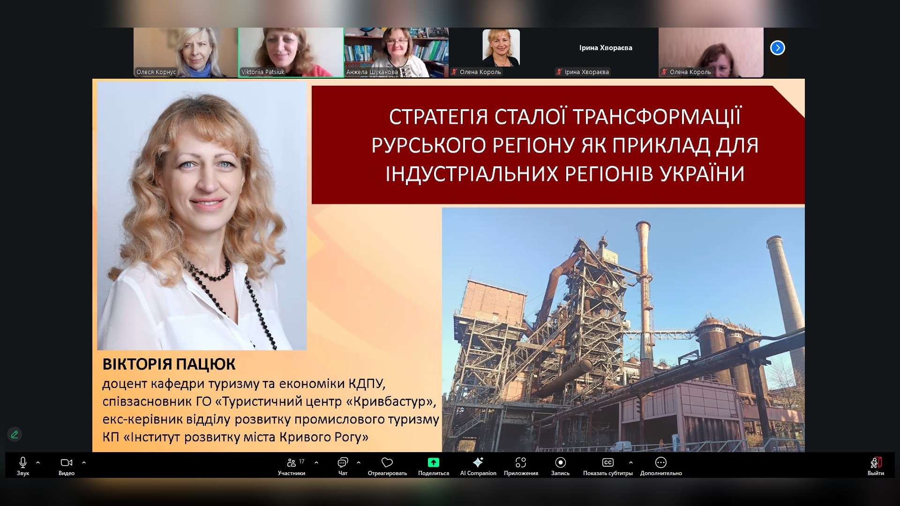900x506 pixels.
Task: Select the Анжела Шуканова video thumbnail
Action: pyautogui.click(x=396, y=52)
